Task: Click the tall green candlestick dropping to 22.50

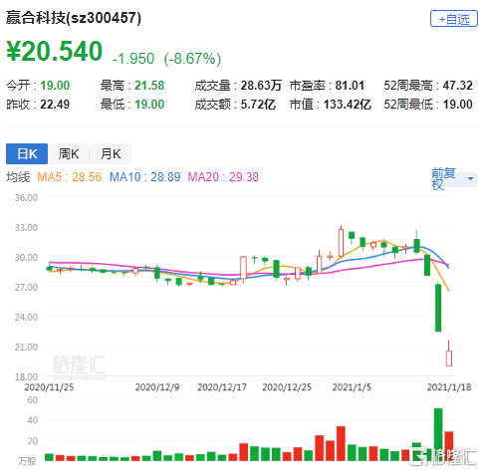Action: (438, 308)
